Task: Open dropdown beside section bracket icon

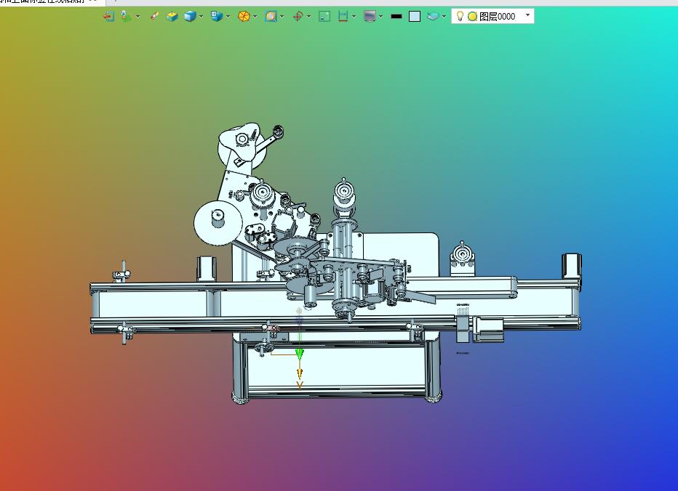Action: 354,17
